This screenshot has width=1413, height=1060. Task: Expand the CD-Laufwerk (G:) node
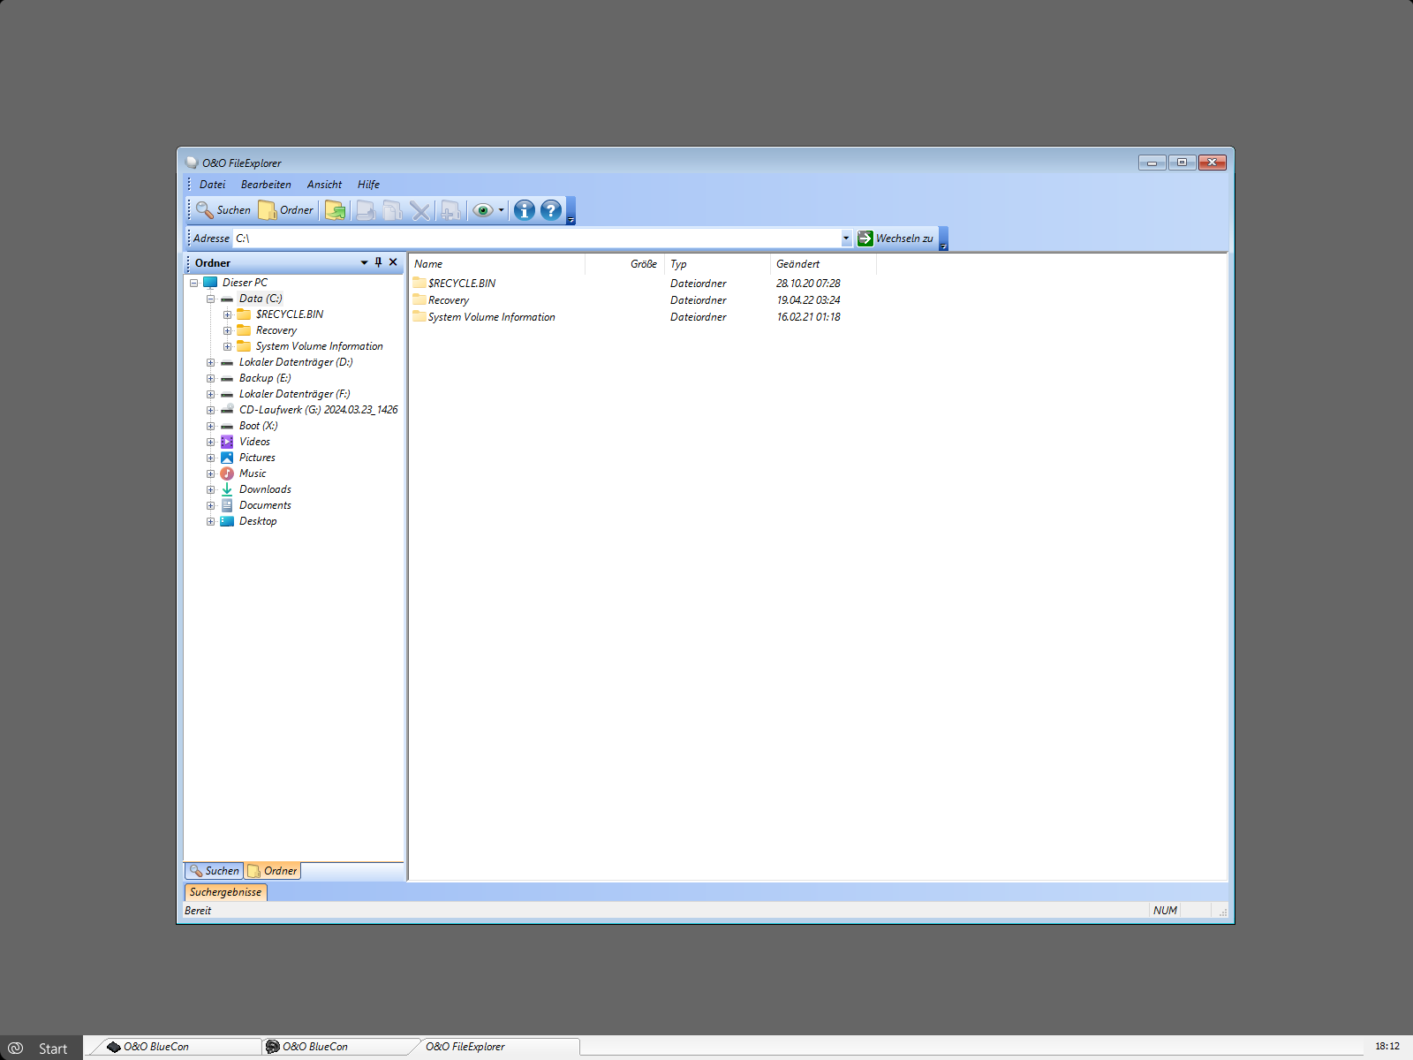[211, 410]
